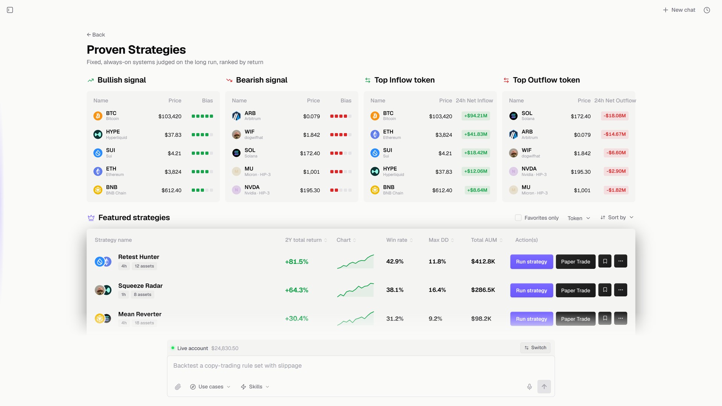722x406 pixels.
Task: Run the Retest Hunter strategy
Action: coord(531,261)
